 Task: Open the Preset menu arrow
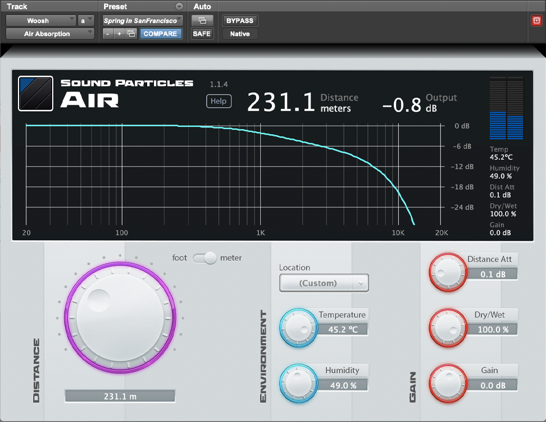pyautogui.click(x=179, y=6)
